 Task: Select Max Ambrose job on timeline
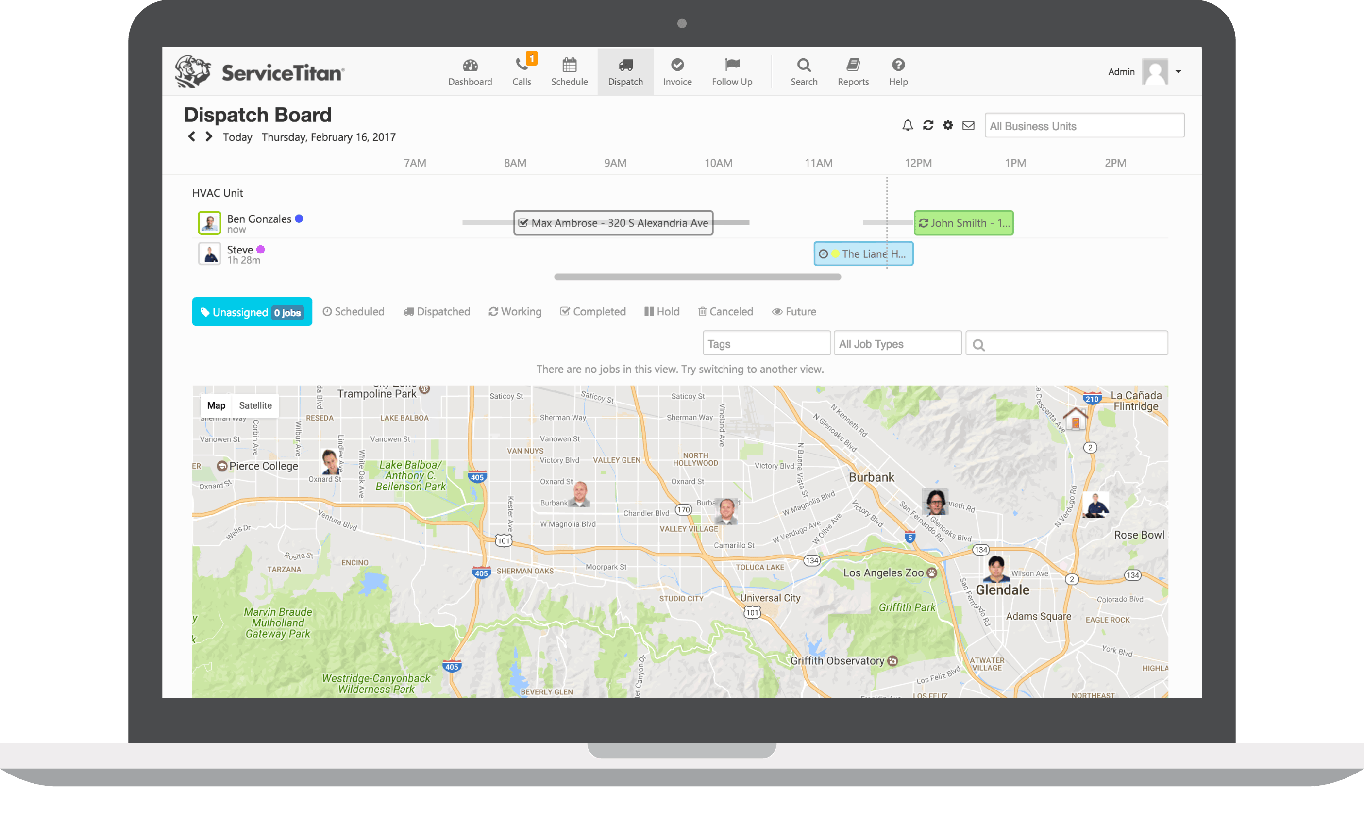(x=613, y=223)
